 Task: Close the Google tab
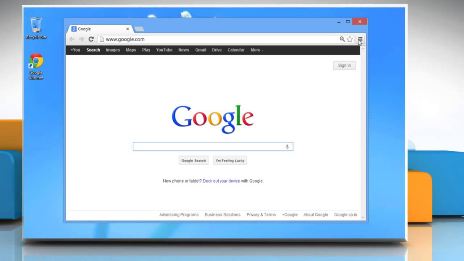pos(127,29)
